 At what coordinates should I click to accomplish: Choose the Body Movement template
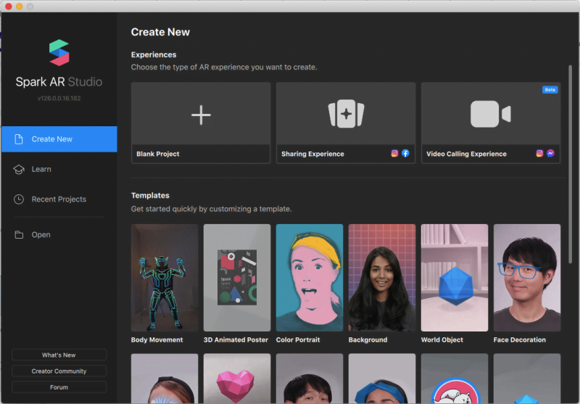[x=165, y=278]
